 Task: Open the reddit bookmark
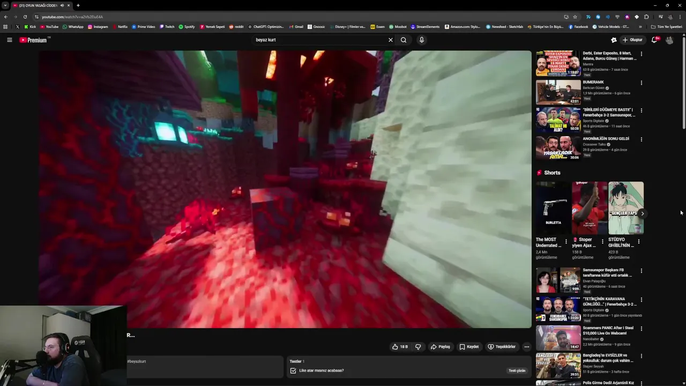(236, 27)
